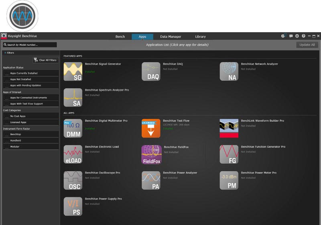Click the BenchVue Power Meter Pro title
The width and height of the screenshot is (321, 225).
[258, 173]
